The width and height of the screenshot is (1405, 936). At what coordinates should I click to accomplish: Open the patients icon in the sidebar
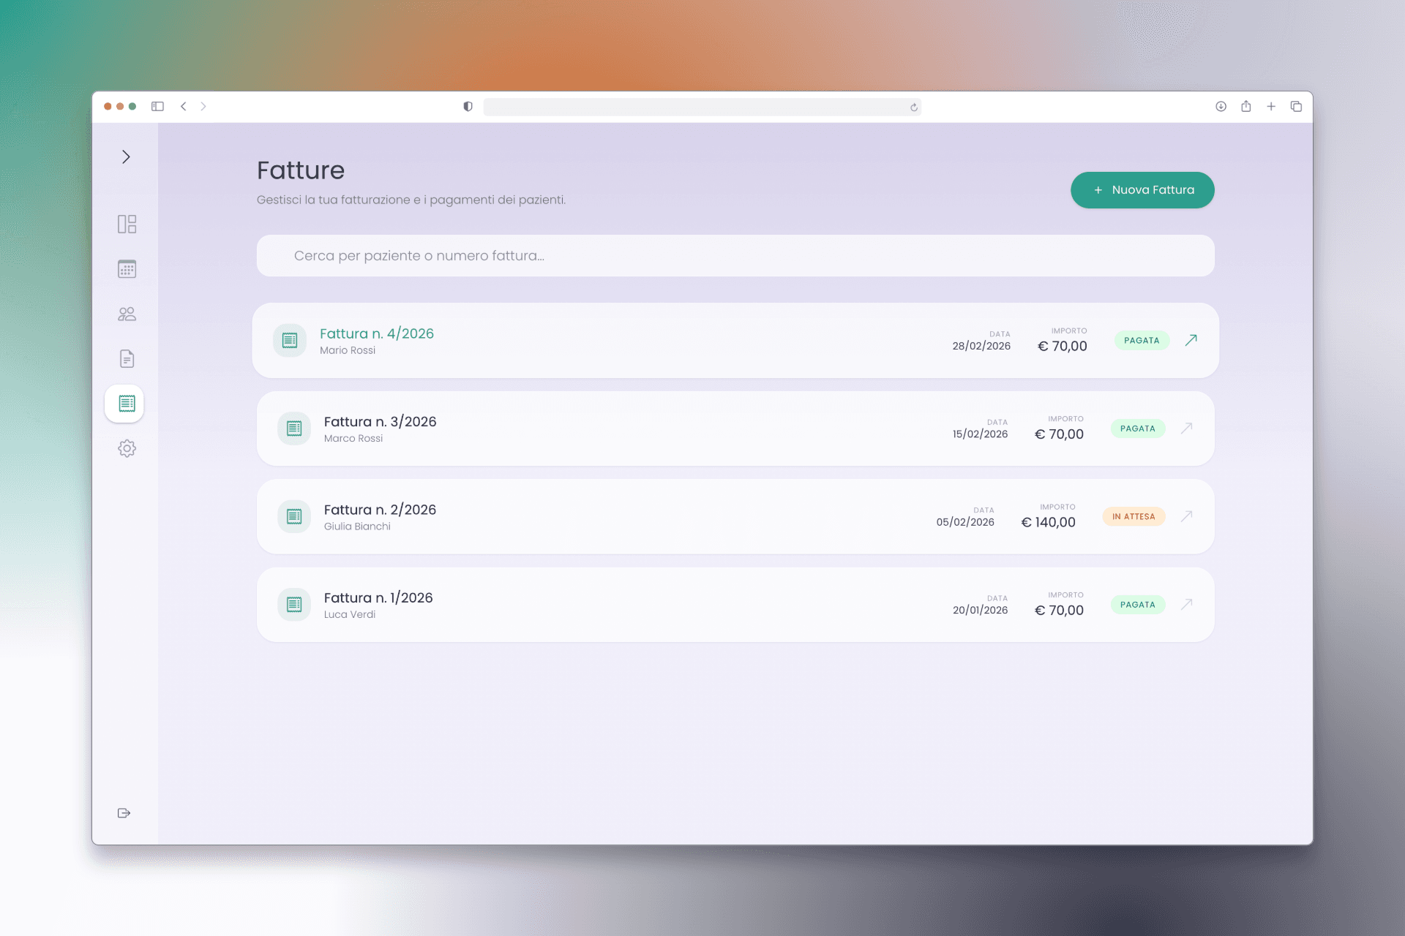click(127, 314)
